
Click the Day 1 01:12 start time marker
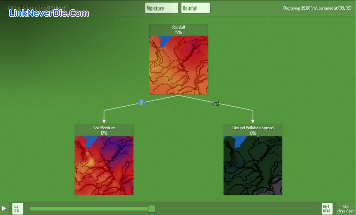click(x=18, y=209)
